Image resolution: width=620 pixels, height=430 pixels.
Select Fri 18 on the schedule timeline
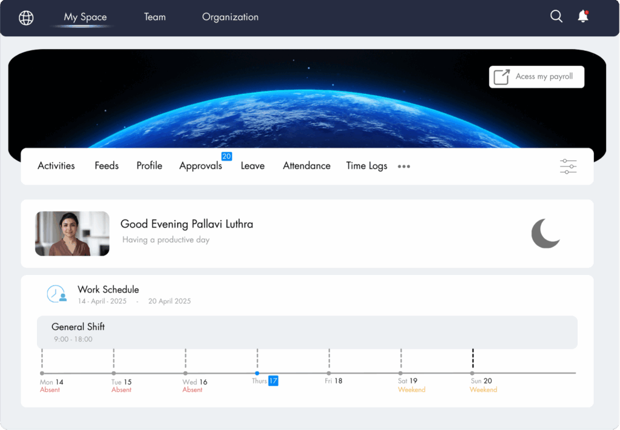pos(334,381)
